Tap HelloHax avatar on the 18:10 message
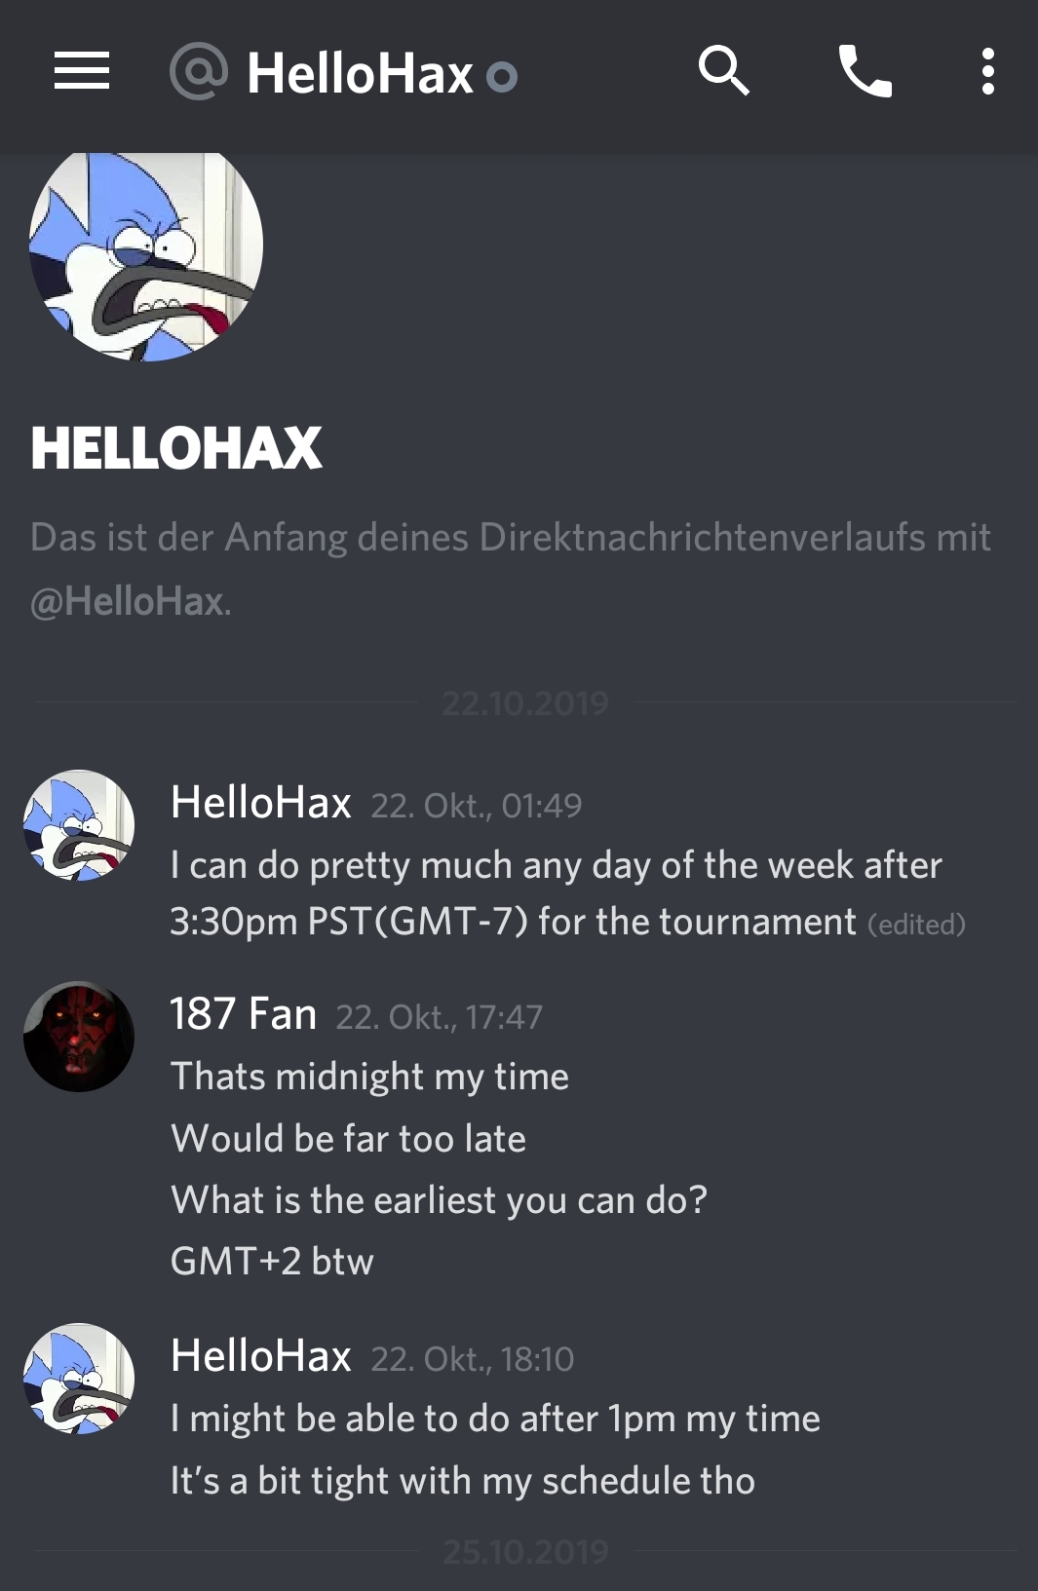The width and height of the screenshot is (1038, 1591). (x=79, y=1379)
